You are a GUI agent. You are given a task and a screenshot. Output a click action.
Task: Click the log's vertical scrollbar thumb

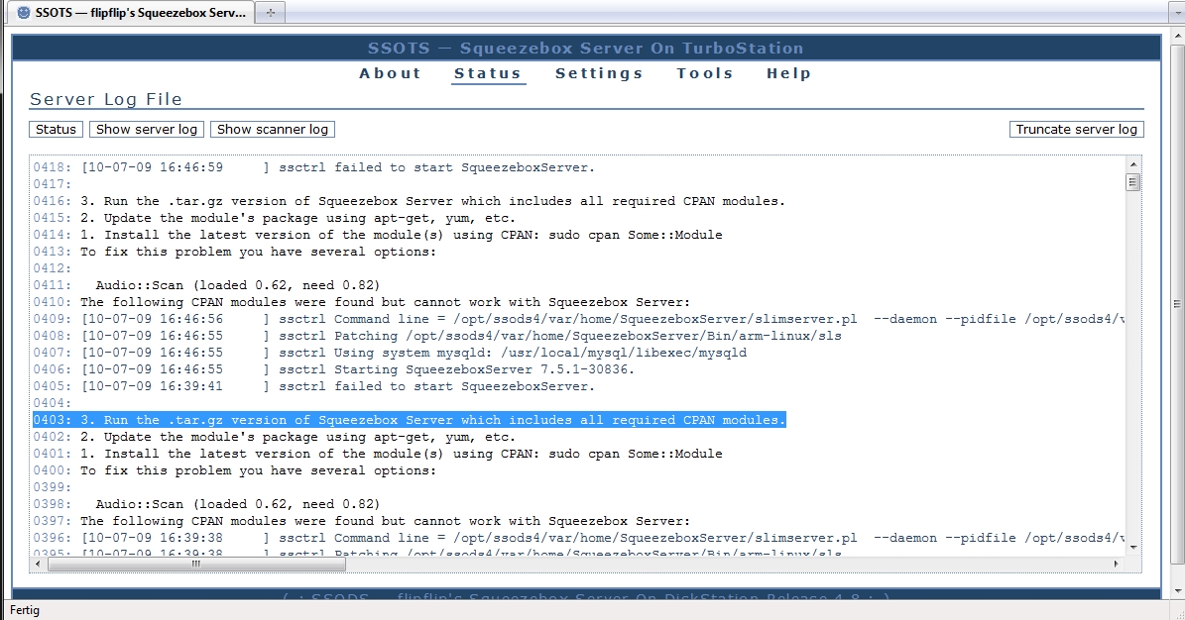[x=1132, y=182]
